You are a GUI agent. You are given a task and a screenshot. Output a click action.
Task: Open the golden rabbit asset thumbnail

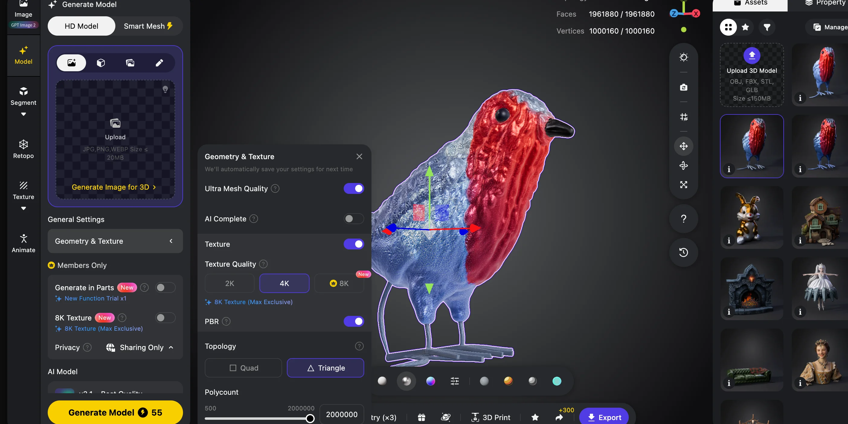tap(752, 217)
